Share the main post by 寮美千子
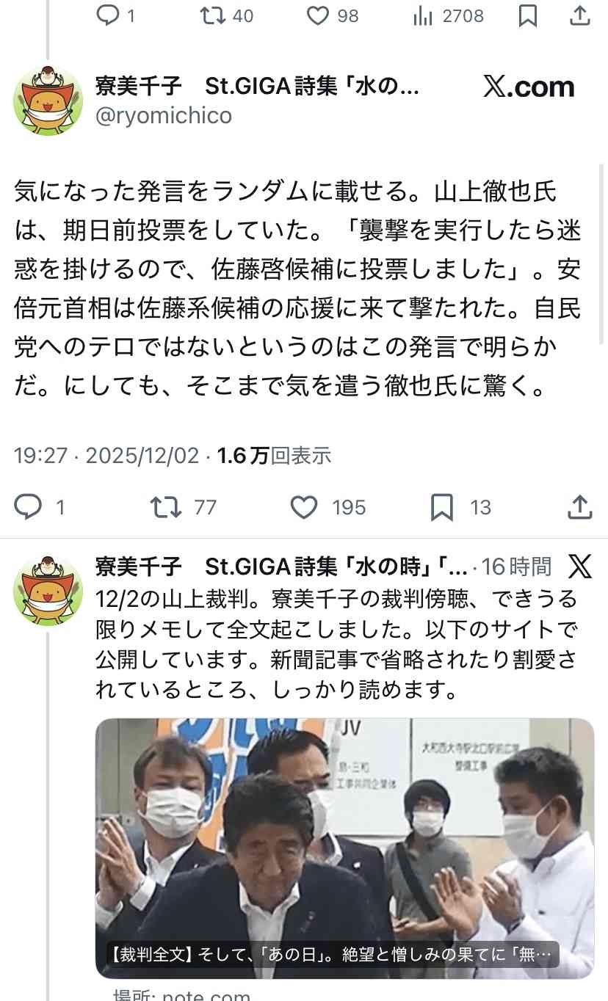 pos(580,507)
